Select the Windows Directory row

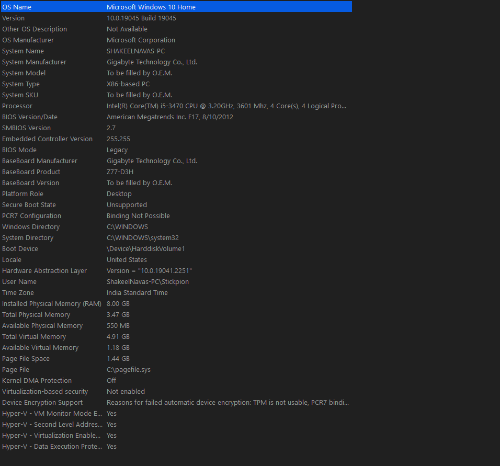point(176,227)
